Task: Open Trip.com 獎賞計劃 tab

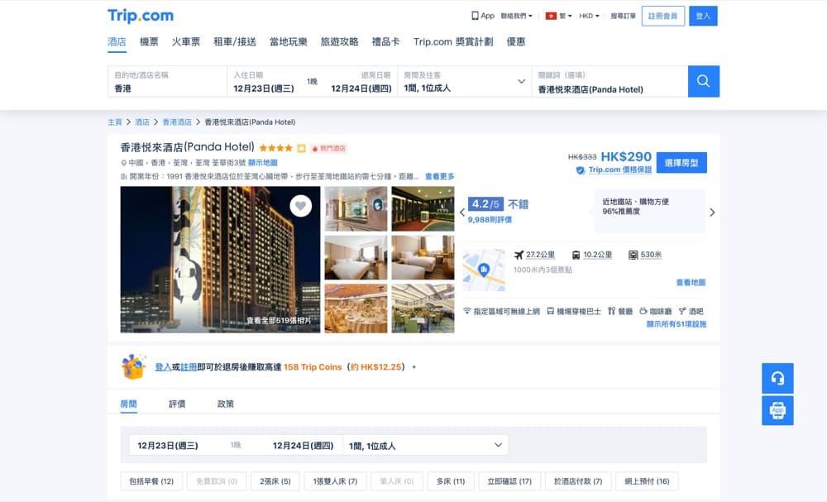Action: [x=453, y=41]
